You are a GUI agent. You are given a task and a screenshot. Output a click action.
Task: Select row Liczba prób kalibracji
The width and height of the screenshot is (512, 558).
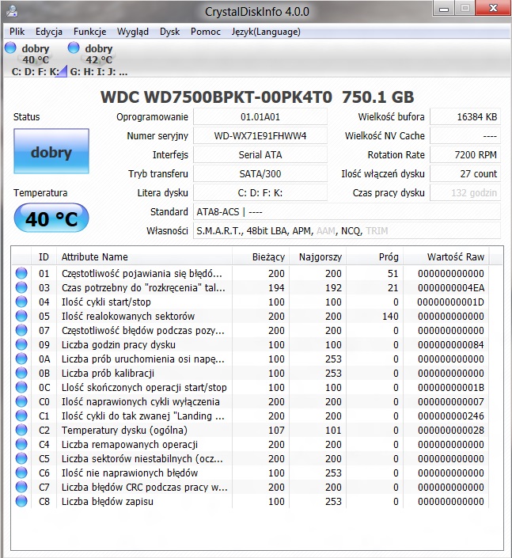tap(251, 373)
